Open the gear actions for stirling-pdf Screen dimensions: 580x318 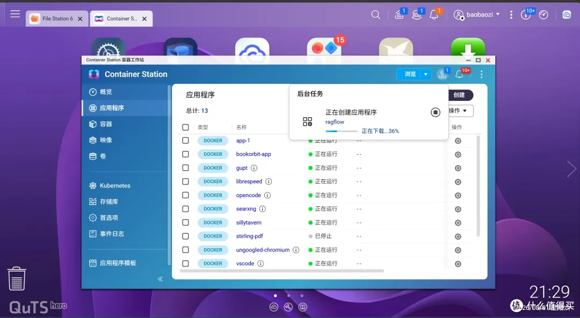(x=458, y=236)
